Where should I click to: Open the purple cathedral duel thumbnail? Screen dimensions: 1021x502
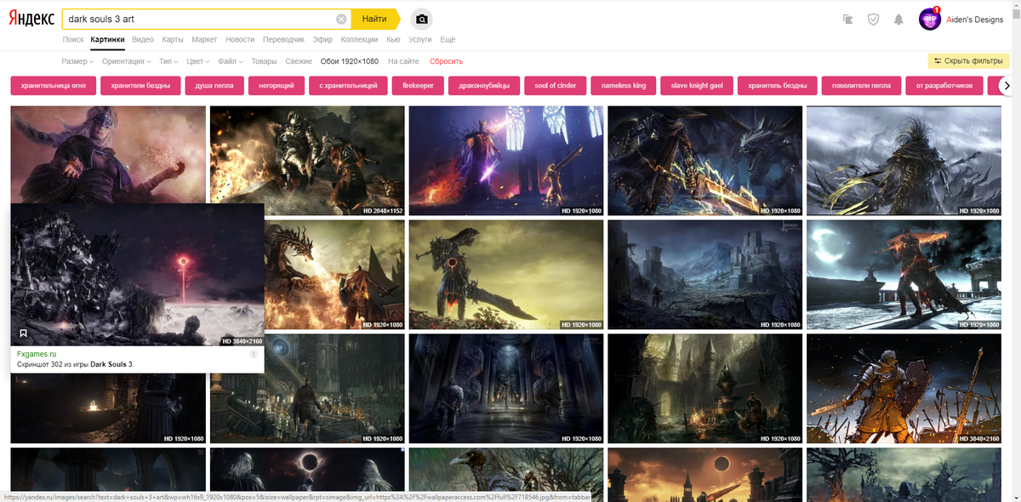(x=506, y=160)
